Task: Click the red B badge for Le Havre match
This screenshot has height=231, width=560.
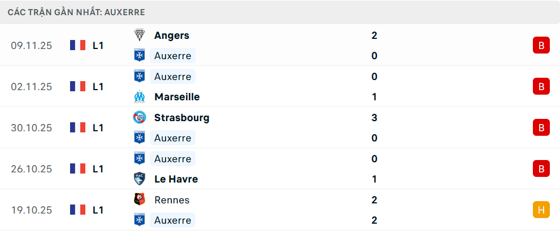Action: point(541,168)
